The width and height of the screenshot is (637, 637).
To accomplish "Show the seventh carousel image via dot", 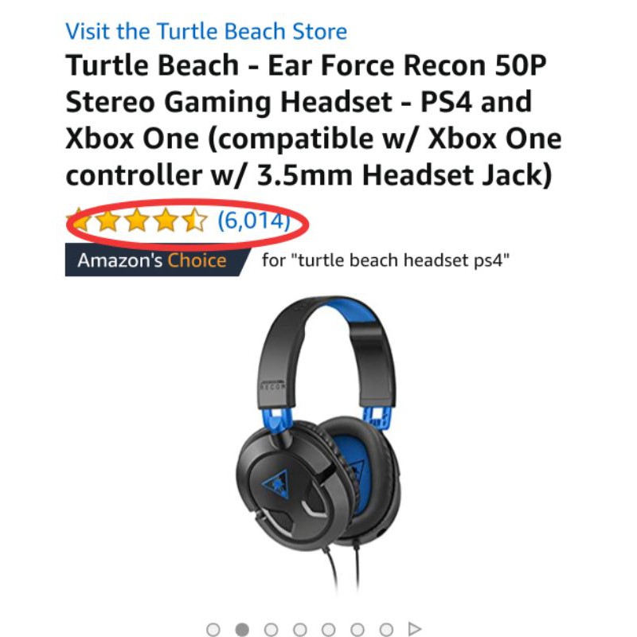I will pyautogui.click(x=386, y=630).
